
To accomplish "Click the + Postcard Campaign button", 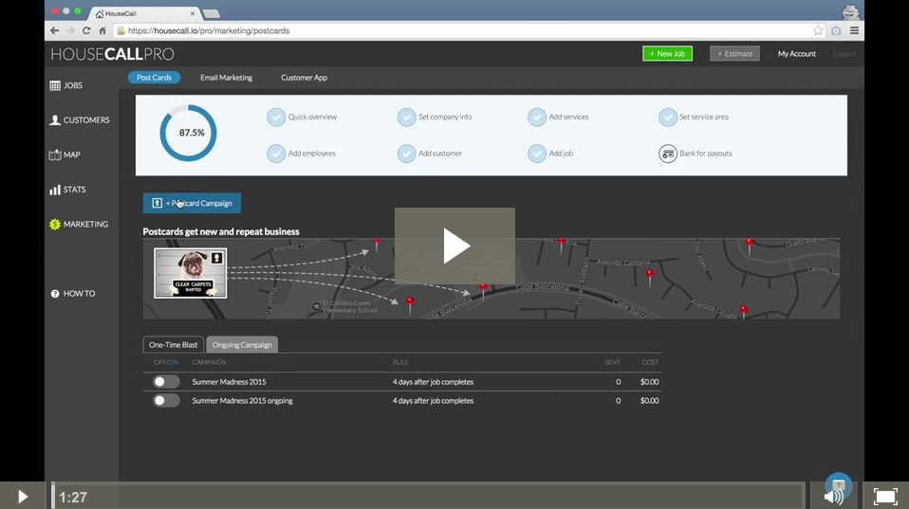I will (192, 203).
